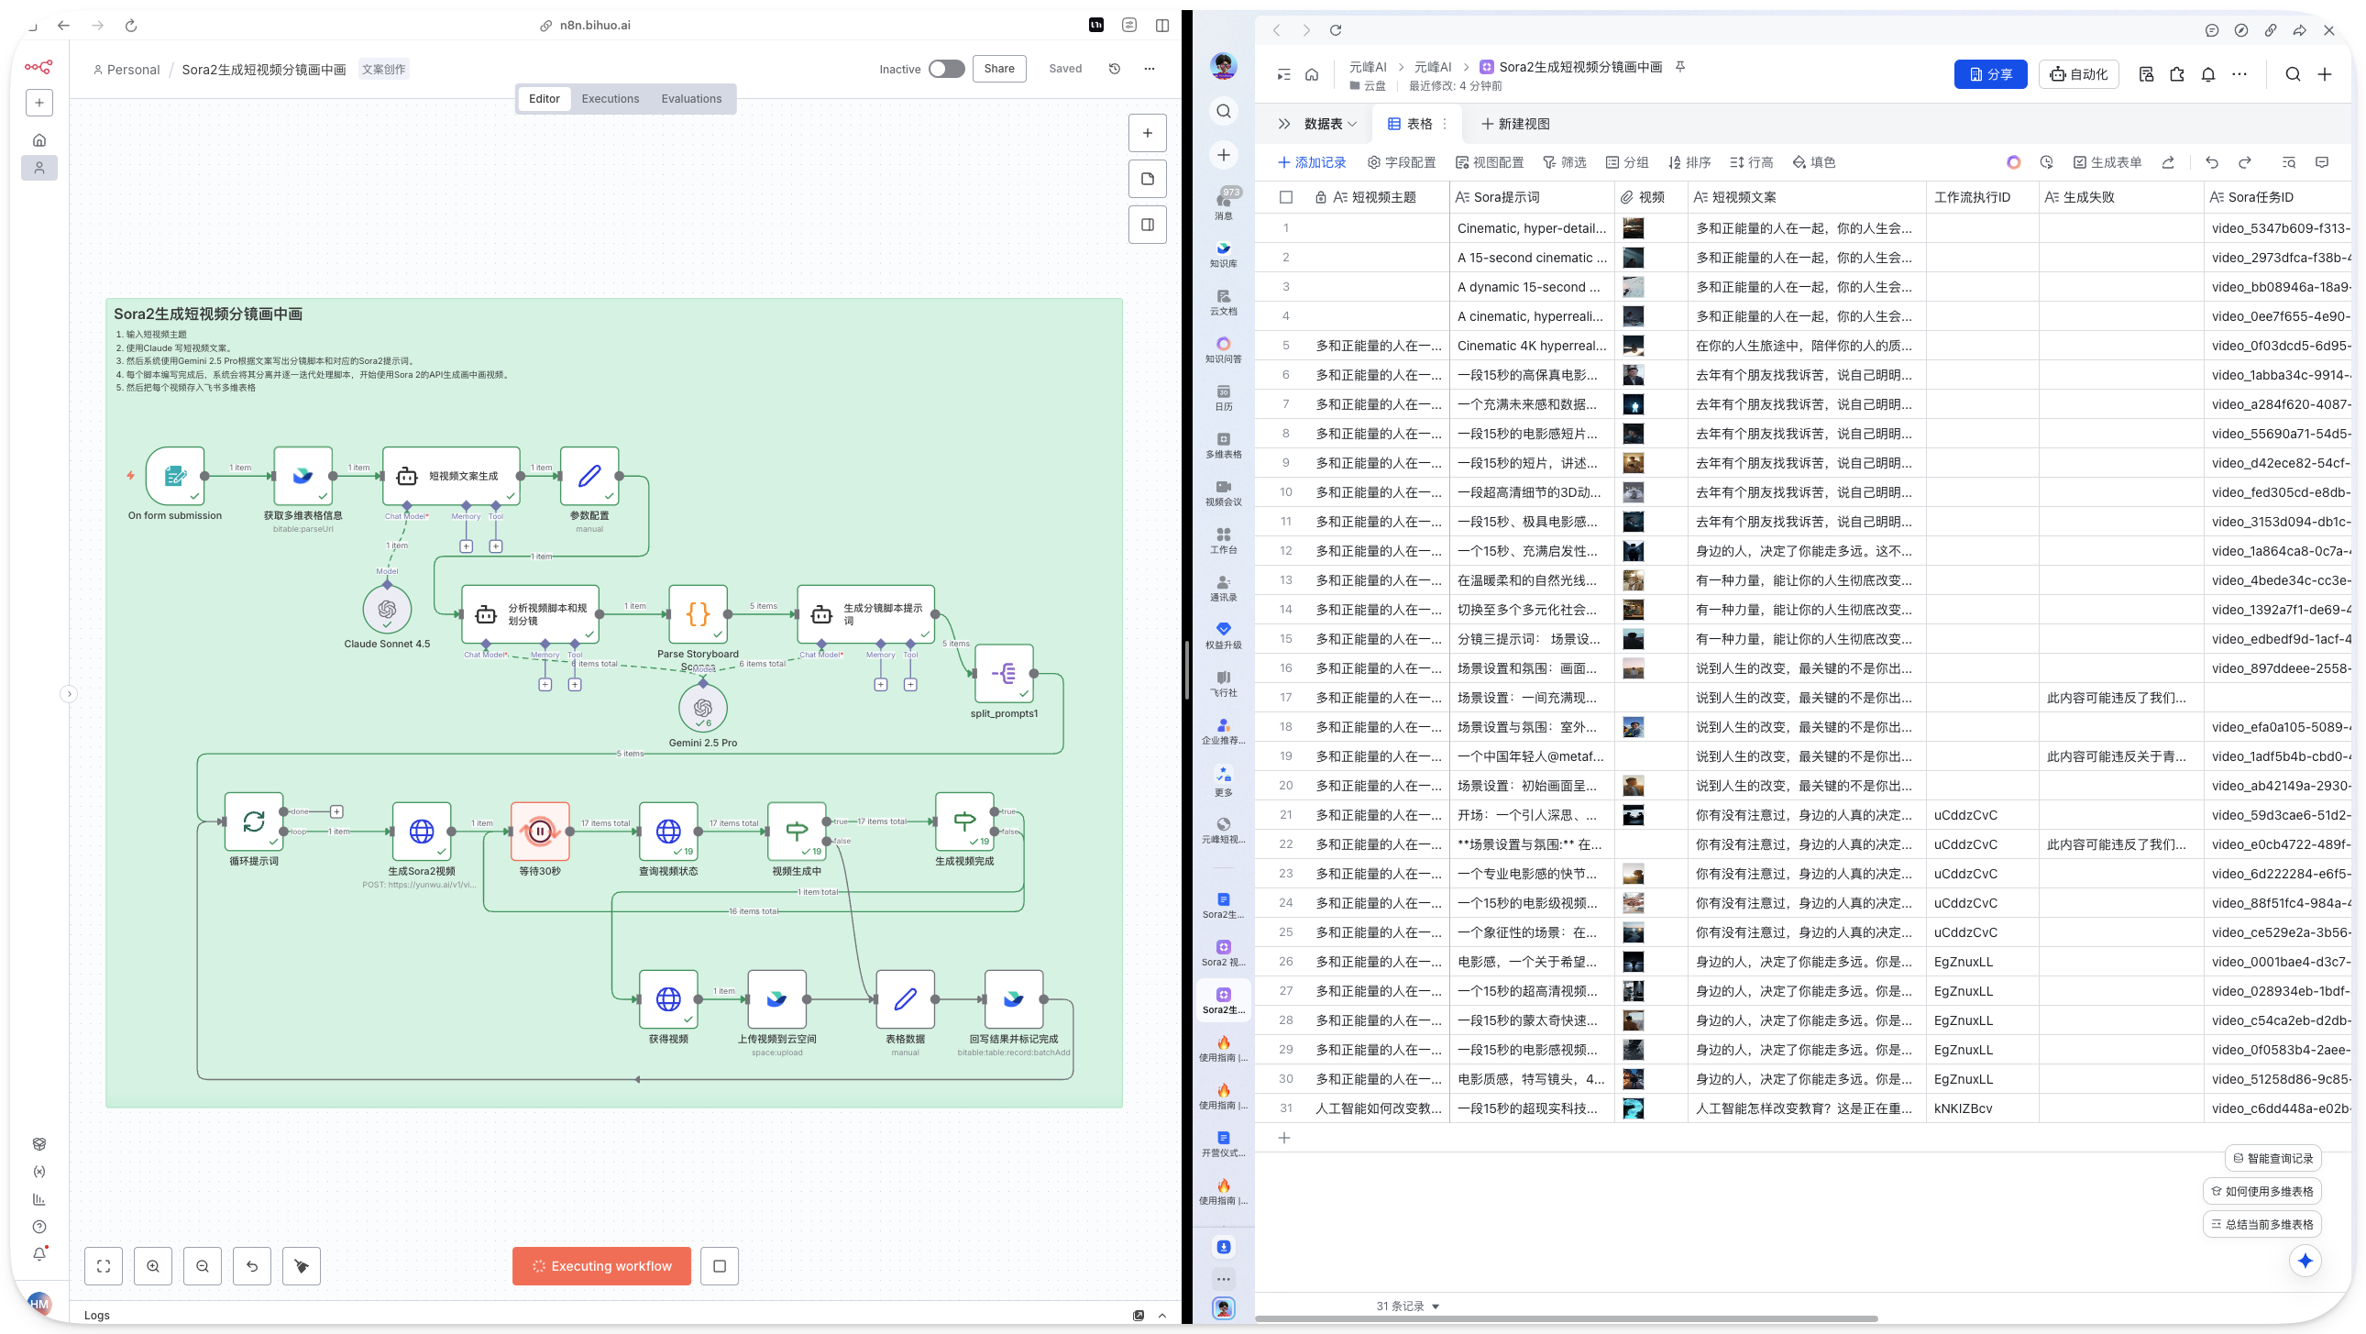Stop the executing workflow

coord(720,1266)
